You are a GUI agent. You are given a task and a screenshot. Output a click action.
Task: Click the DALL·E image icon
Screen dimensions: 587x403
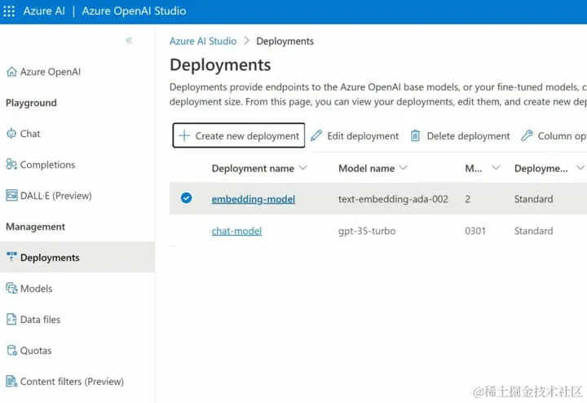[11, 195]
